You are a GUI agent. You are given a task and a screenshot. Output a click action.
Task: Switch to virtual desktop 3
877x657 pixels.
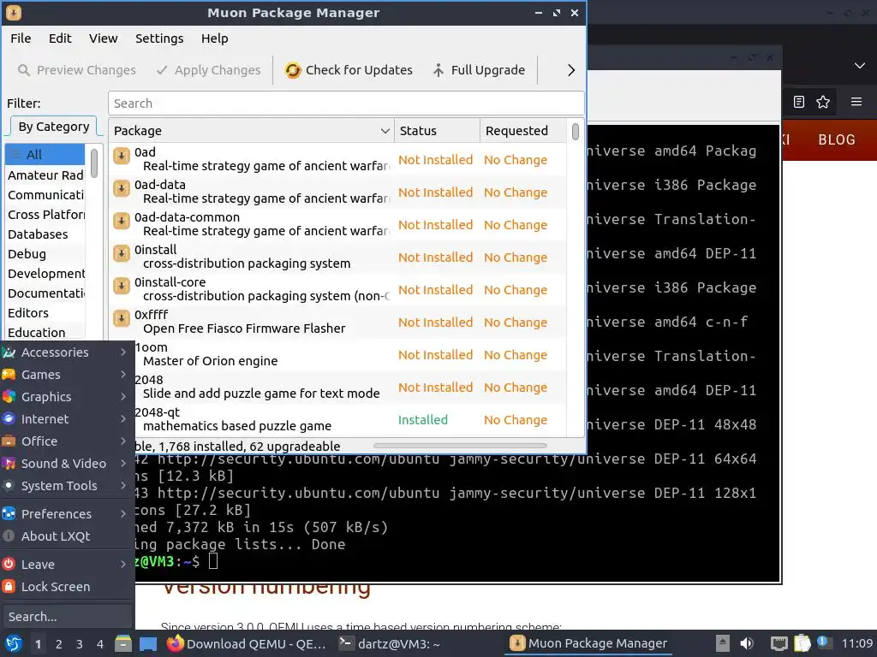pyautogui.click(x=80, y=644)
